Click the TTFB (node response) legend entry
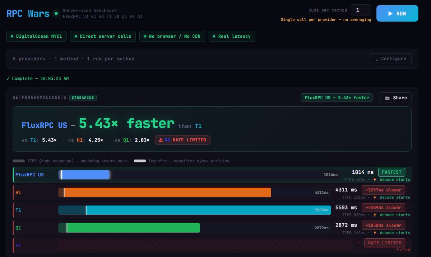 coord(70,161)
